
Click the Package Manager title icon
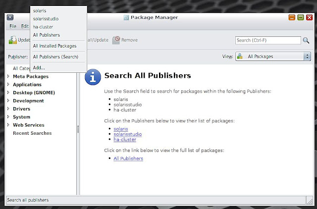126,18
